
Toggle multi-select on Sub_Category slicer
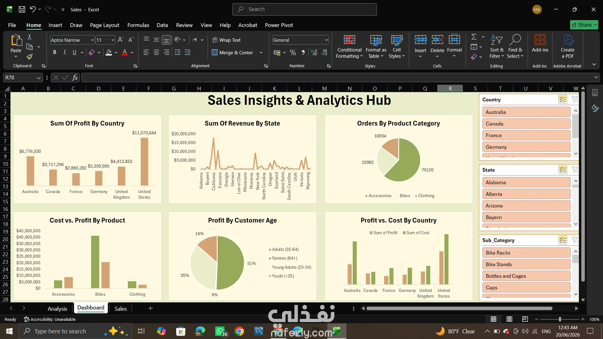(562, 240)
